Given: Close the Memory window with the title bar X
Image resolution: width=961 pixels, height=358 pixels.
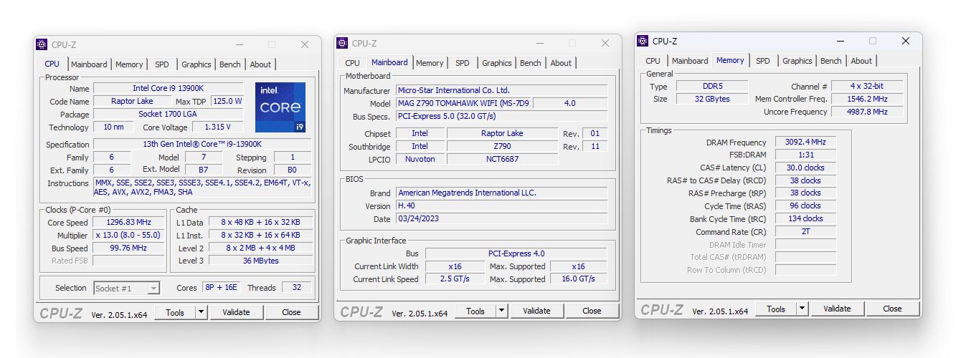Looking at the screenshot, I should pos(906,41).
